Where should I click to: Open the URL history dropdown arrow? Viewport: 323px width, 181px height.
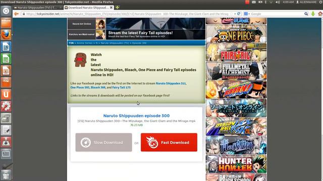[x=235, y=14]
